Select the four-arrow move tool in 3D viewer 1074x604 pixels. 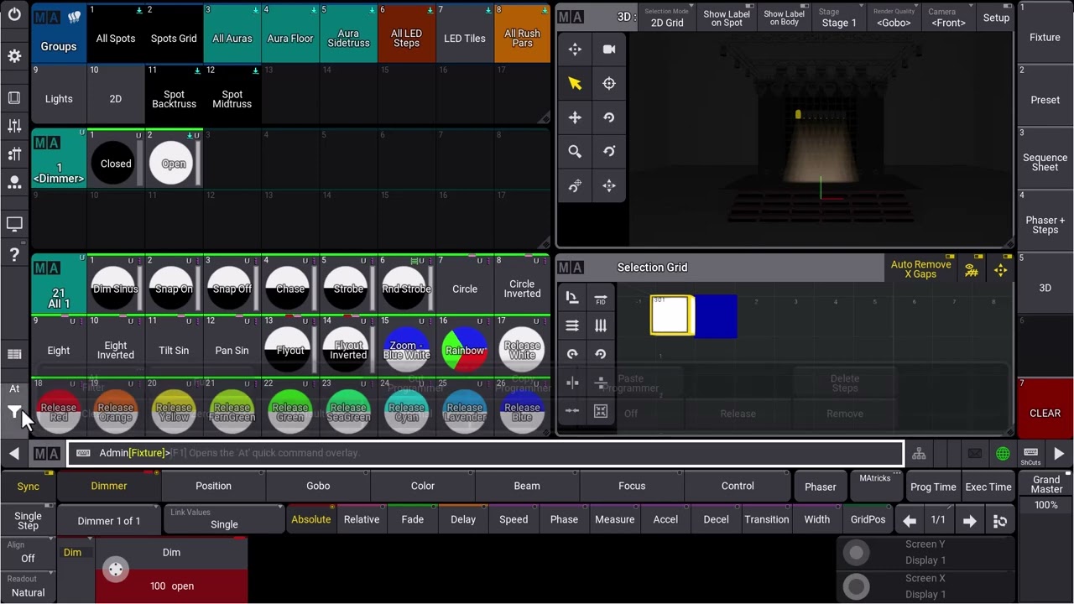click(x=575, y=117)
